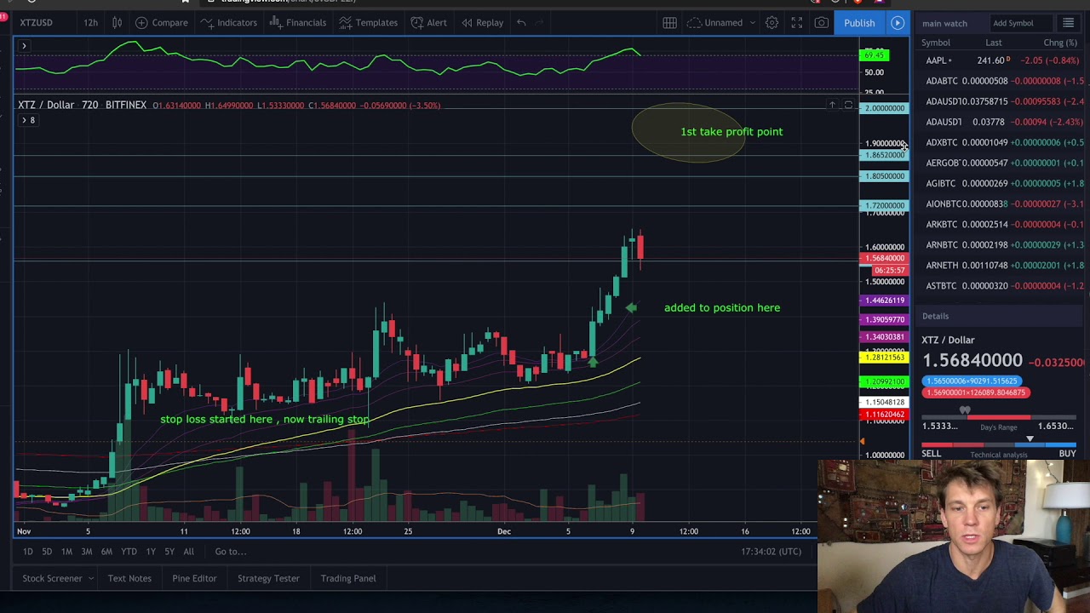Set the date range to 5D

pyautogui.click(x=47, y=552)
